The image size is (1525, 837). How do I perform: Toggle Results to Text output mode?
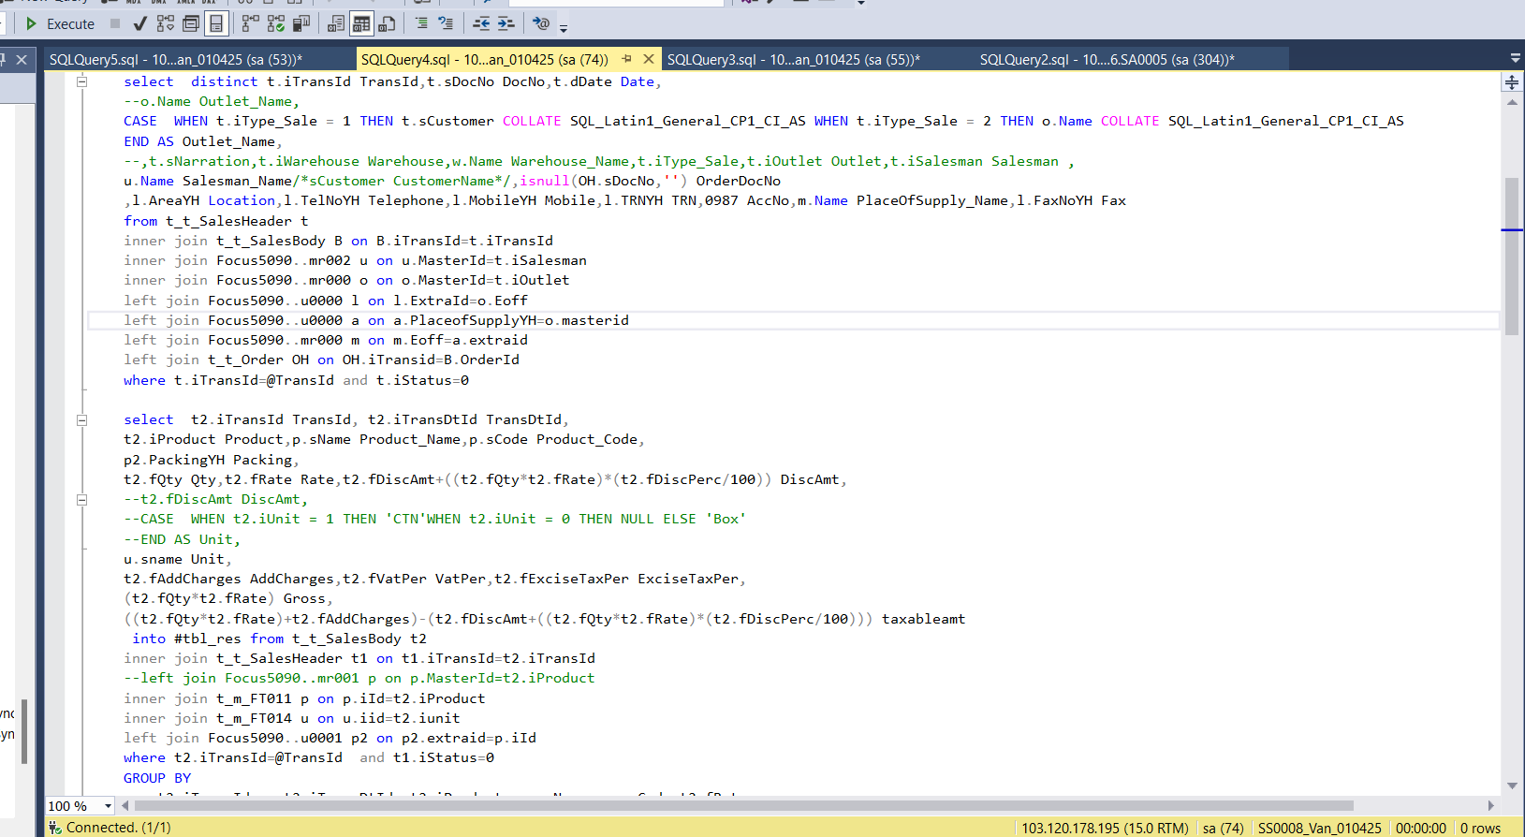(x=336, y=23)
